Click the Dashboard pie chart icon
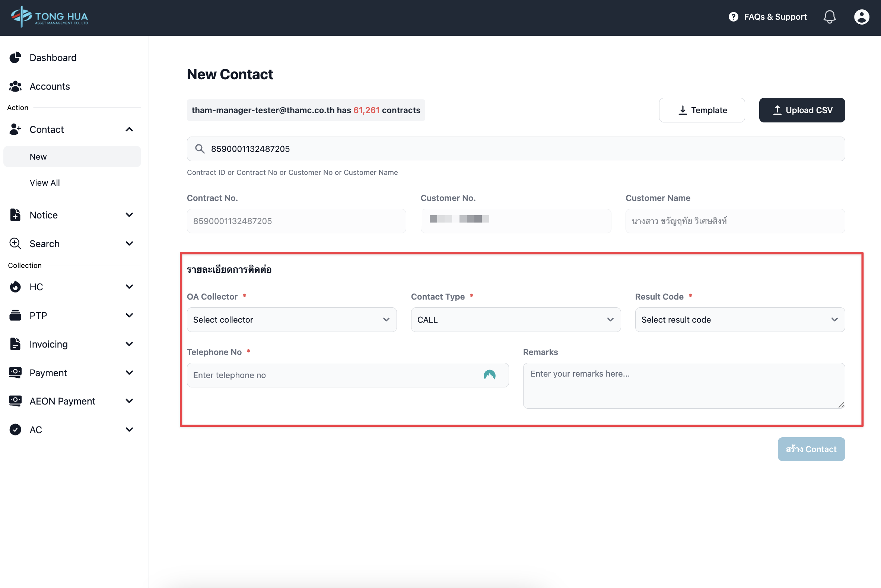This screenshot has height=588, width=881. 15,58
